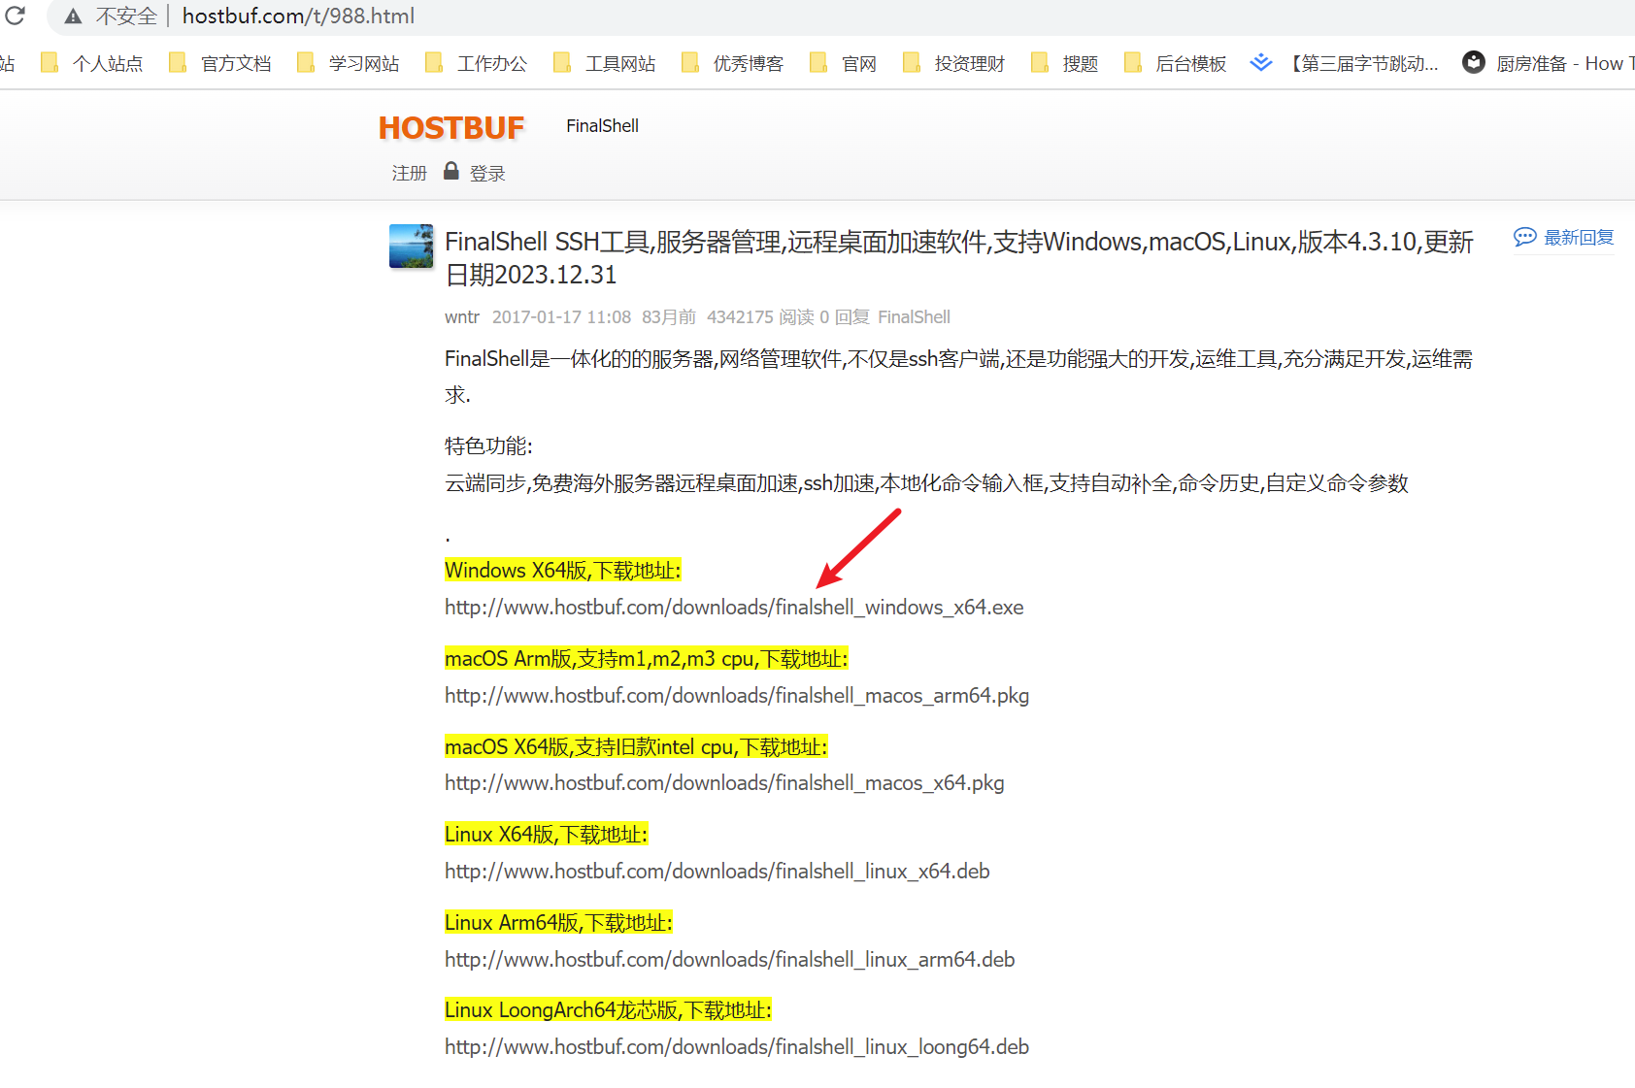Go to the HOSTBUF home logo
1635x1088 pixels.
[x=451, y=127]
